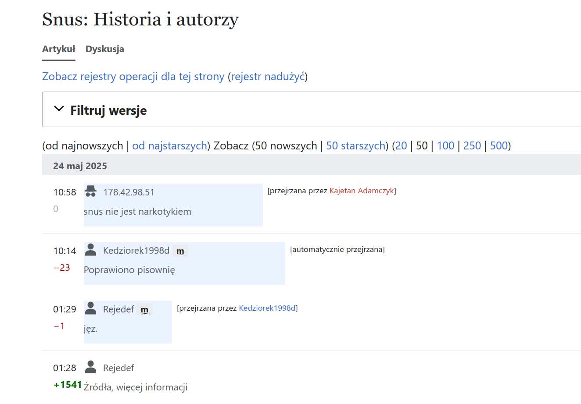Switch to the Dyskusja tab
The width and height of the screenshot is (581, 404).
(x=104, y=49)
